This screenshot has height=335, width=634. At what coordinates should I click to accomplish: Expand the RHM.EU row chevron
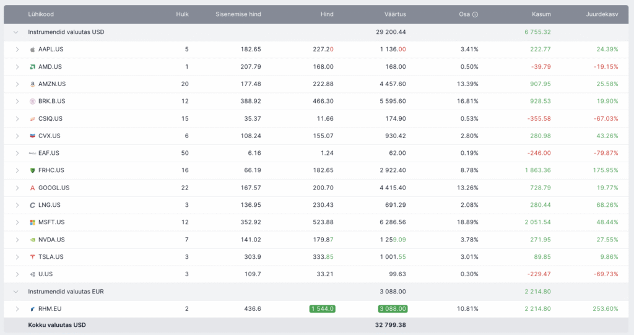17,309
